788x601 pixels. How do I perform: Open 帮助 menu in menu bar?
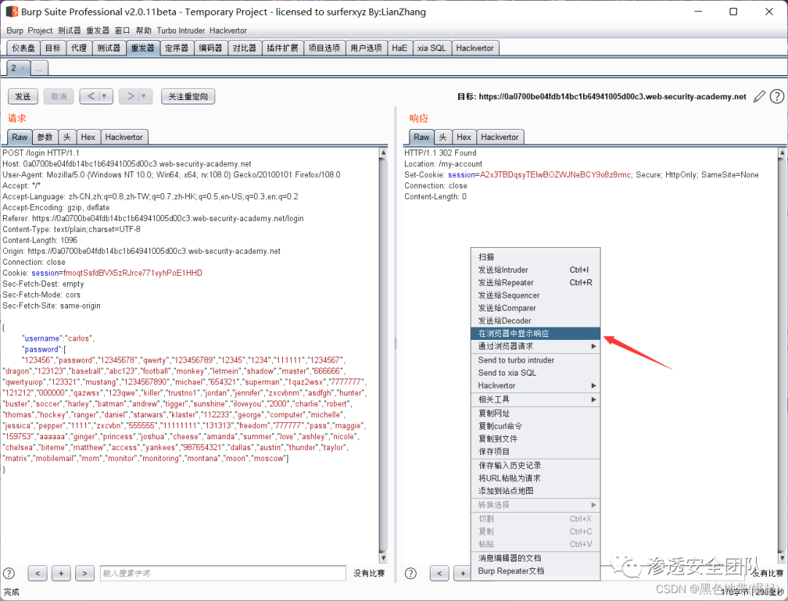point(144,31)
